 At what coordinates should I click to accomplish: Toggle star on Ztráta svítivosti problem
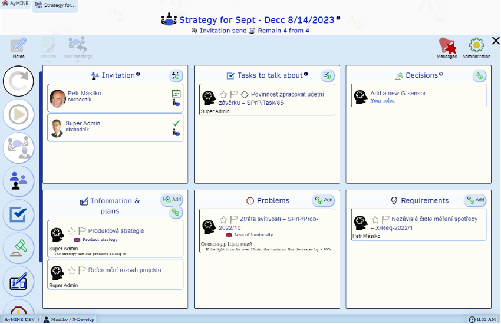(x=223, y=219)
